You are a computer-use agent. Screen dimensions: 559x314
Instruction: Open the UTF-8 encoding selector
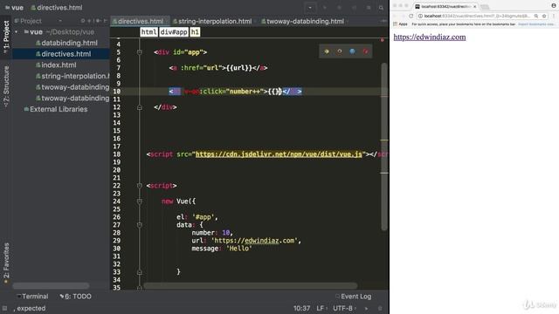tap(344, 308)
